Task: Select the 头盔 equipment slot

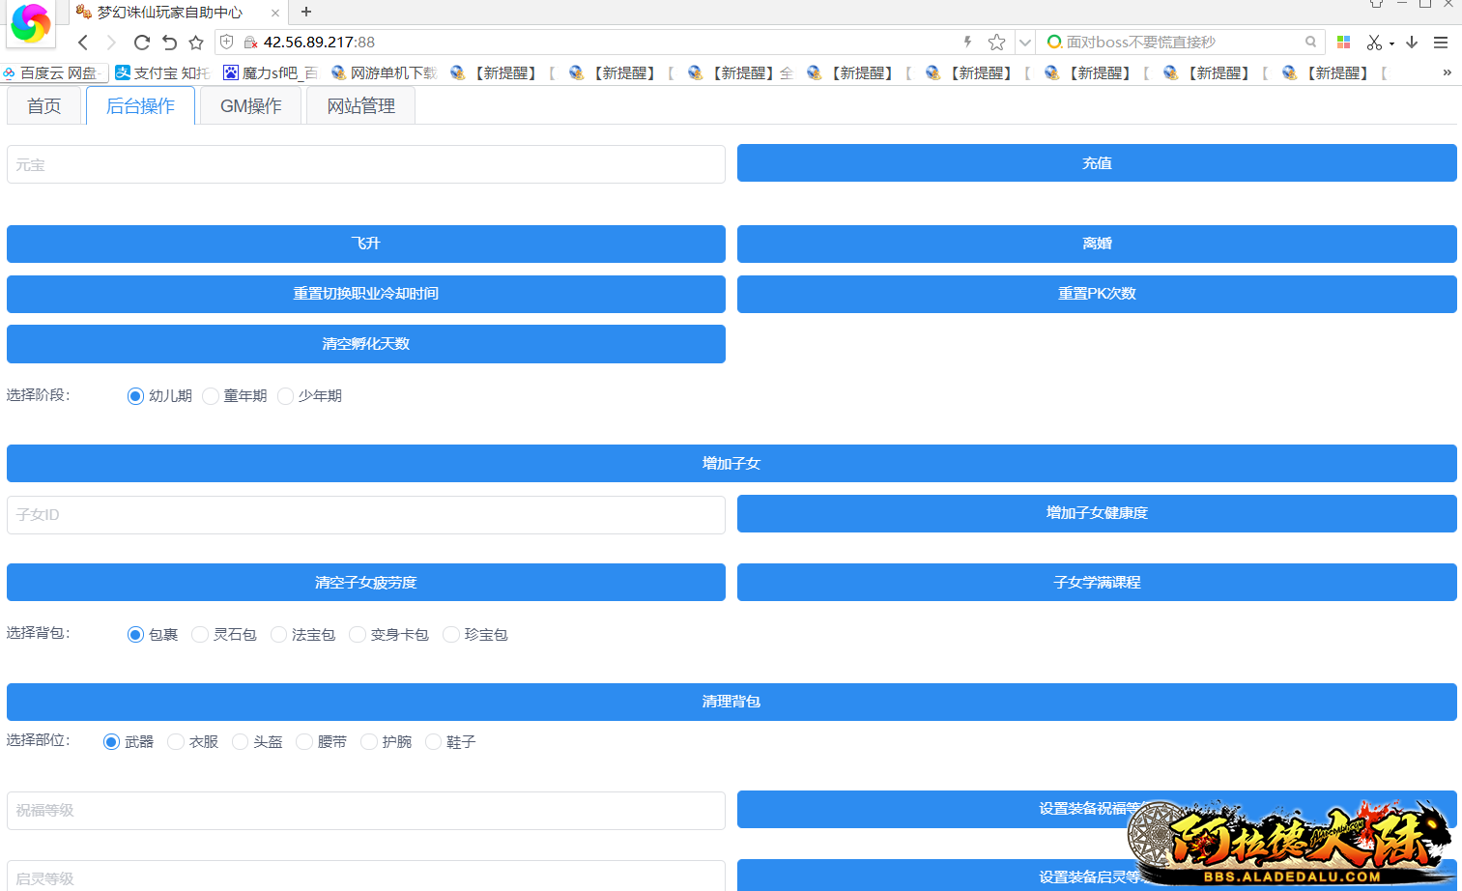Action: tap(240, 741)
